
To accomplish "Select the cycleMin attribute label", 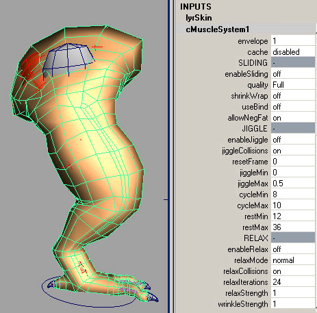I will click(x=253, y=195).
